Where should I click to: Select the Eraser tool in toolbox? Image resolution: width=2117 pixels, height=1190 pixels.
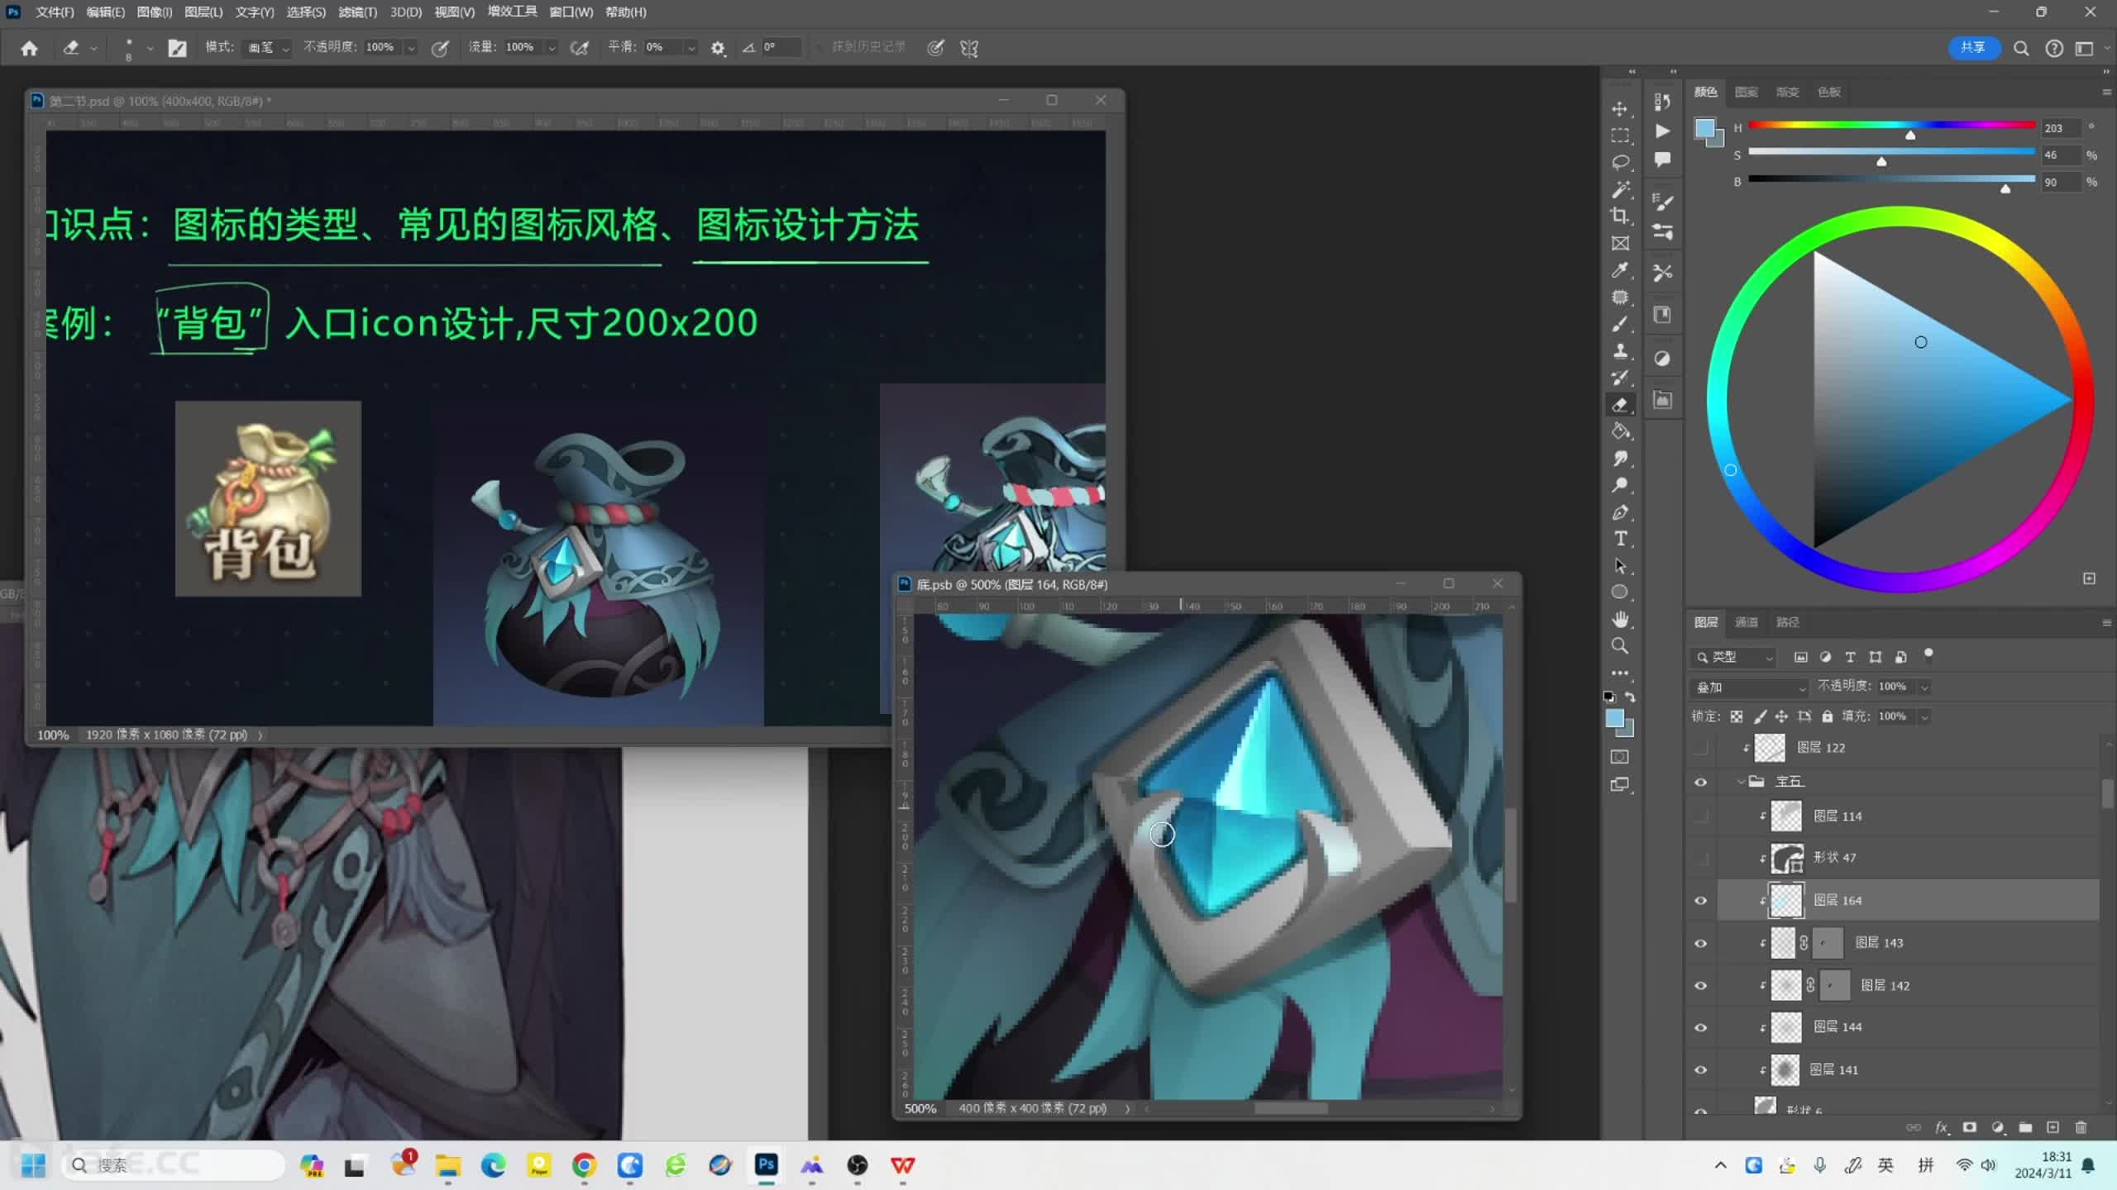(1620, 405)
